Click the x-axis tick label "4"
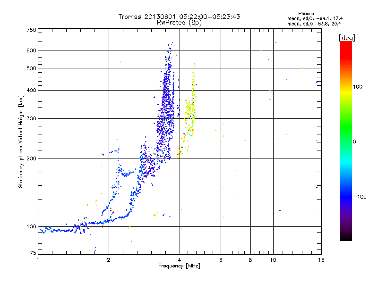 click(x=180, y=260)
